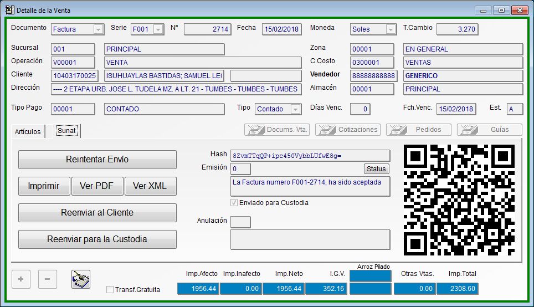Open the Moneda Soles dropdown

pos(391,29)
